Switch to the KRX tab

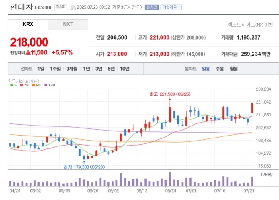28,24
